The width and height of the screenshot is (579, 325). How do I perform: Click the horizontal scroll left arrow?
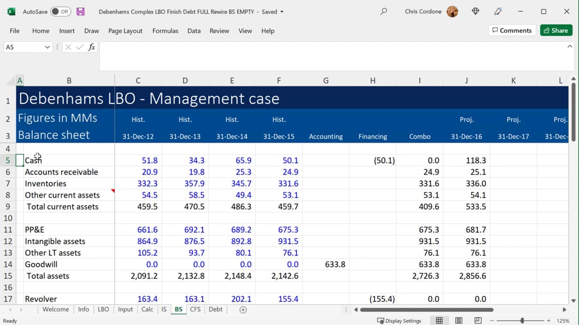356,310
